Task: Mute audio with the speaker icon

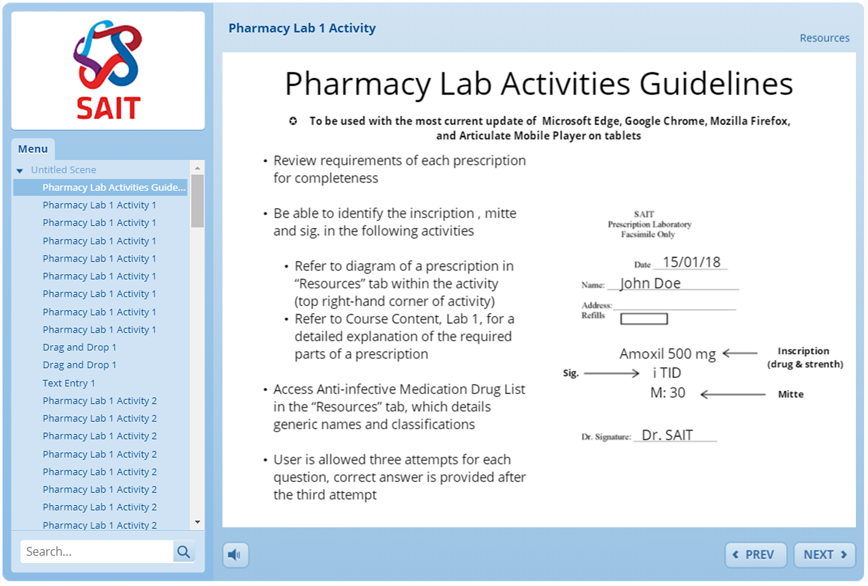Action: (235, 554)
